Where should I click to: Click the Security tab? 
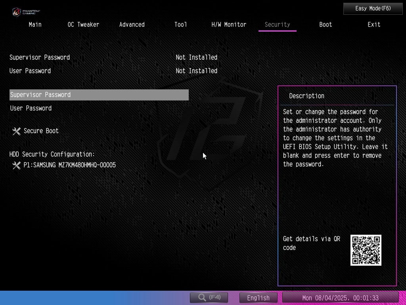pyautogui.click(x=277, y=25)
